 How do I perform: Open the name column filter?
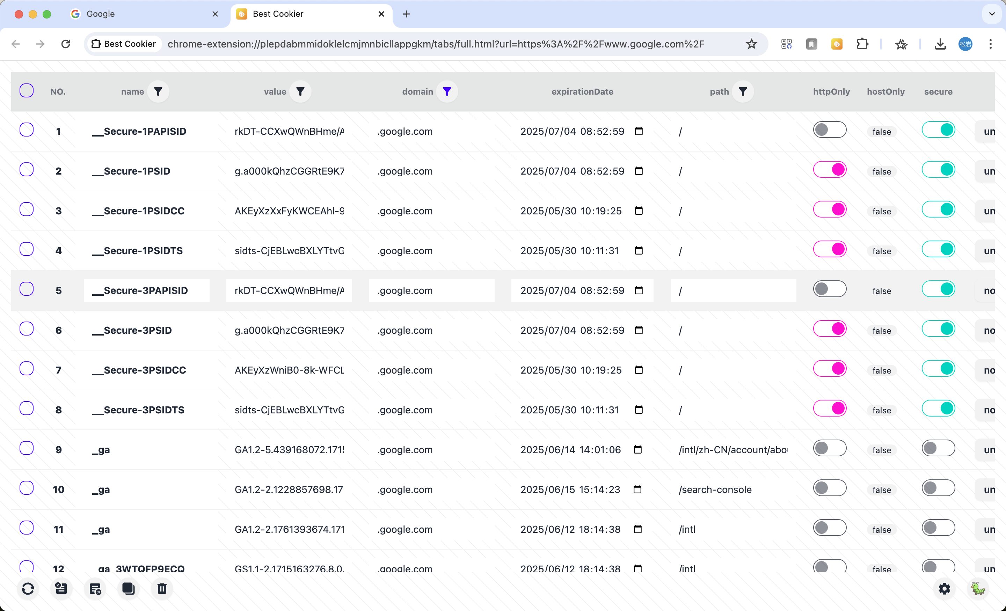(158, 91)
